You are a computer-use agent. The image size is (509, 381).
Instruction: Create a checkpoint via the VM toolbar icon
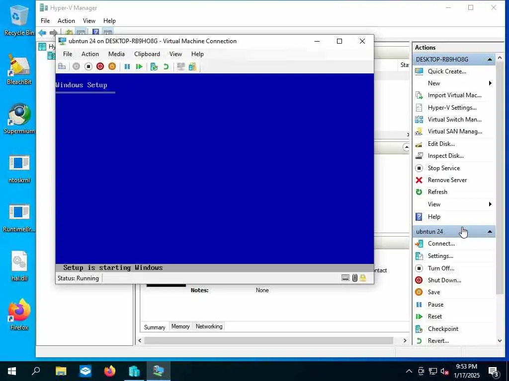pyautogui.click(x=154, y=66)
